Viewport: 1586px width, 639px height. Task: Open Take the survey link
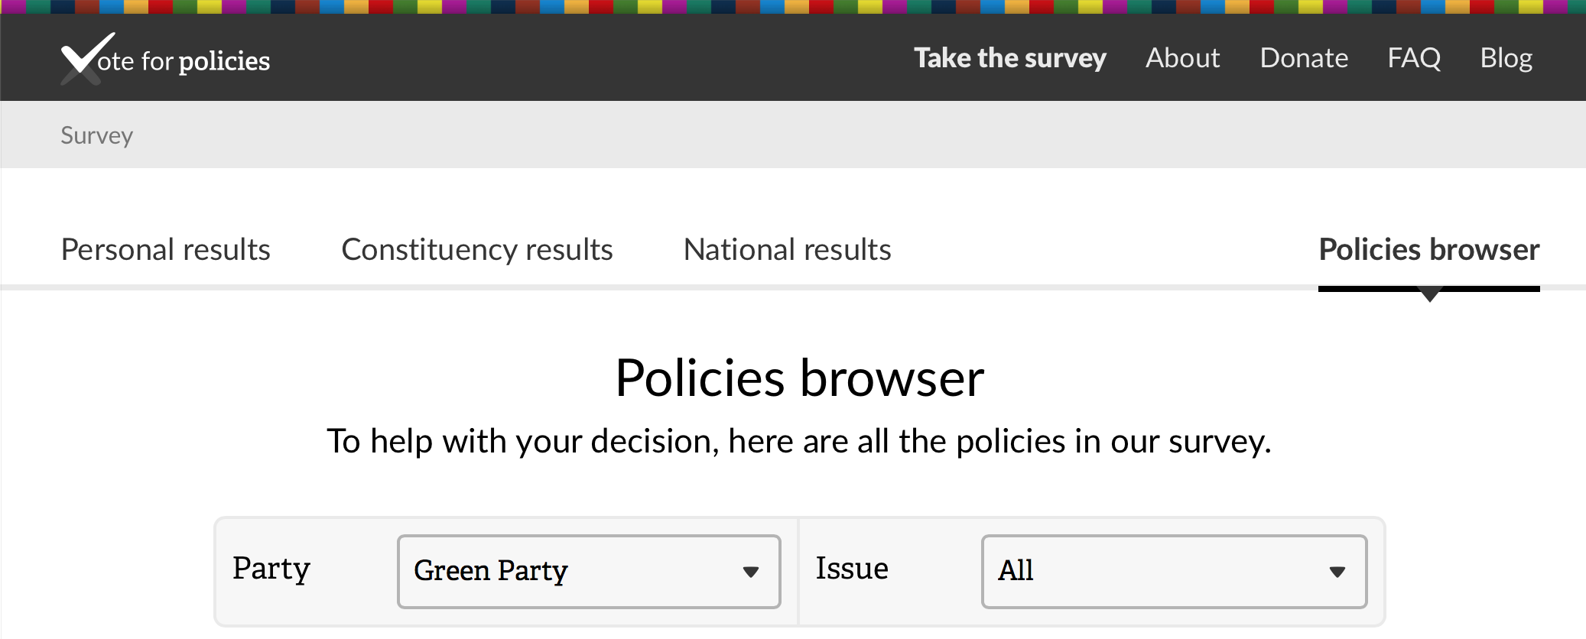coord(1009,58)
